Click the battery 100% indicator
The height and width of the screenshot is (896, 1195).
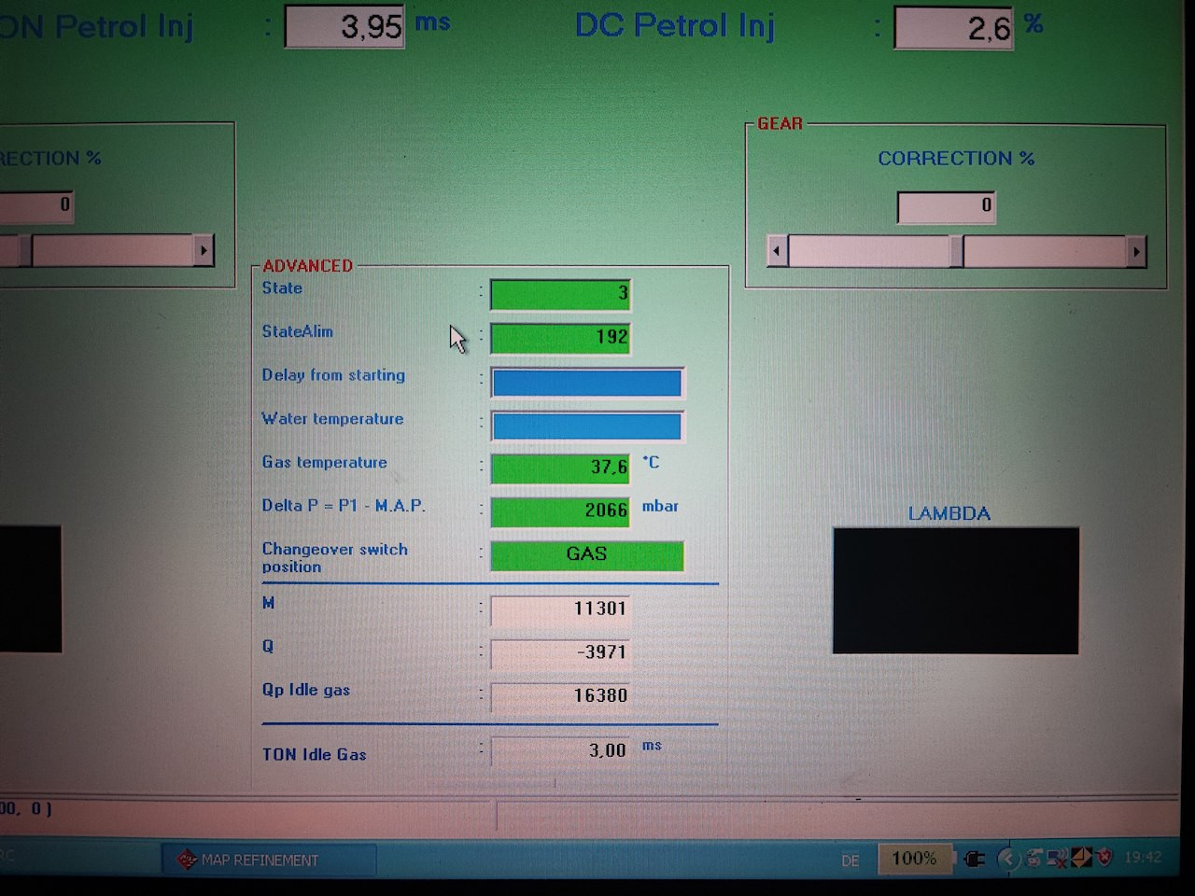pos(913,859)
